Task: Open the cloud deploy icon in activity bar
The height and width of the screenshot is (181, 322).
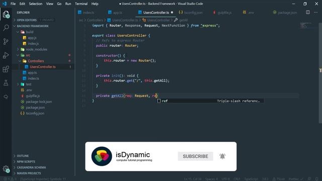Action: pyautogui.click(x=6, y=97)
